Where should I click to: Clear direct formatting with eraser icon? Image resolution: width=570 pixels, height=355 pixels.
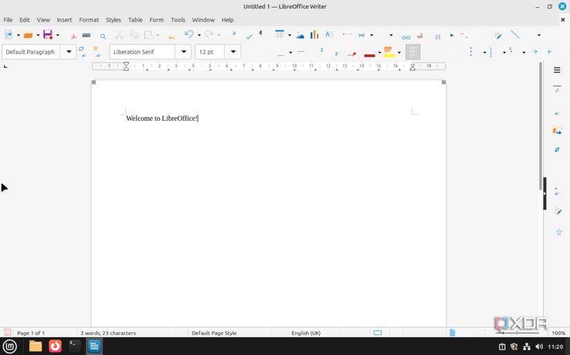click(352, 54)
